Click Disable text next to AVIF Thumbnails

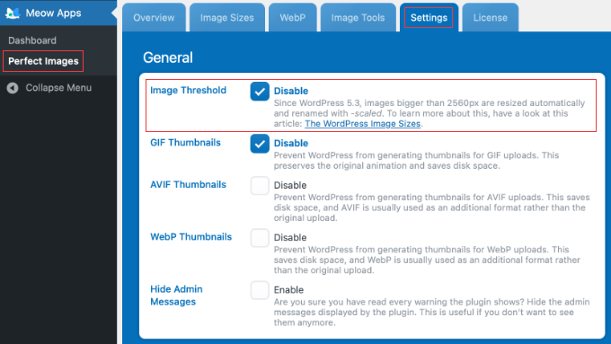(x=290, y=185)
